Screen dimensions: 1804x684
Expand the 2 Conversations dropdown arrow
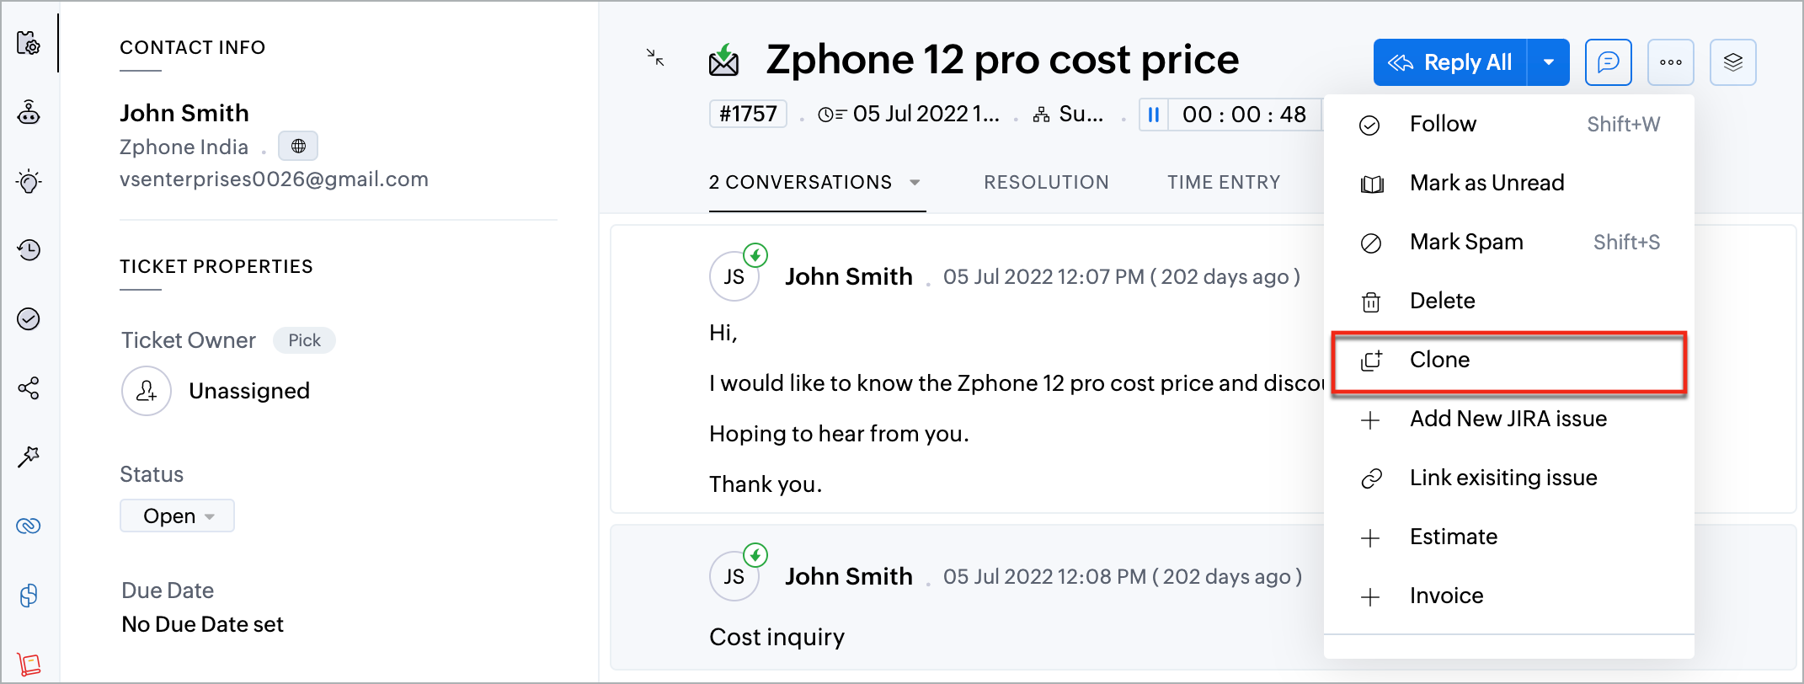[x=915, y=182]
